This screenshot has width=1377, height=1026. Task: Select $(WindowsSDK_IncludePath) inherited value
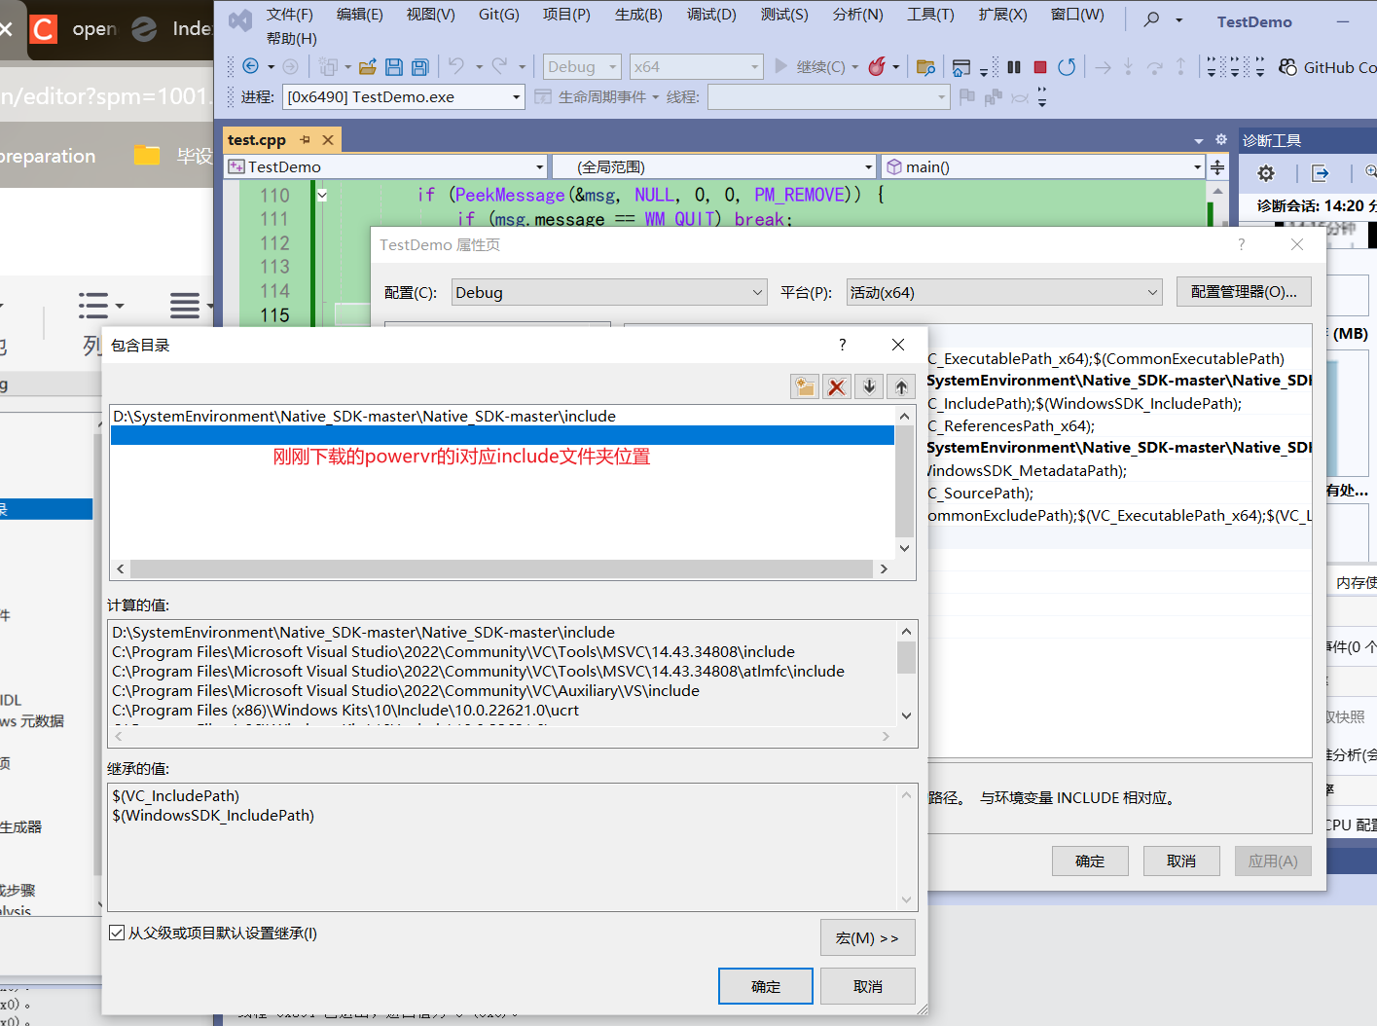click(213, 816)
